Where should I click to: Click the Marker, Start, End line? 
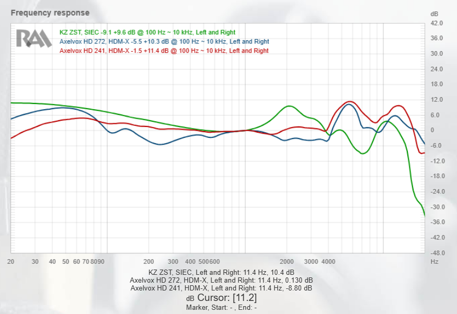click(x=221, y=307)
